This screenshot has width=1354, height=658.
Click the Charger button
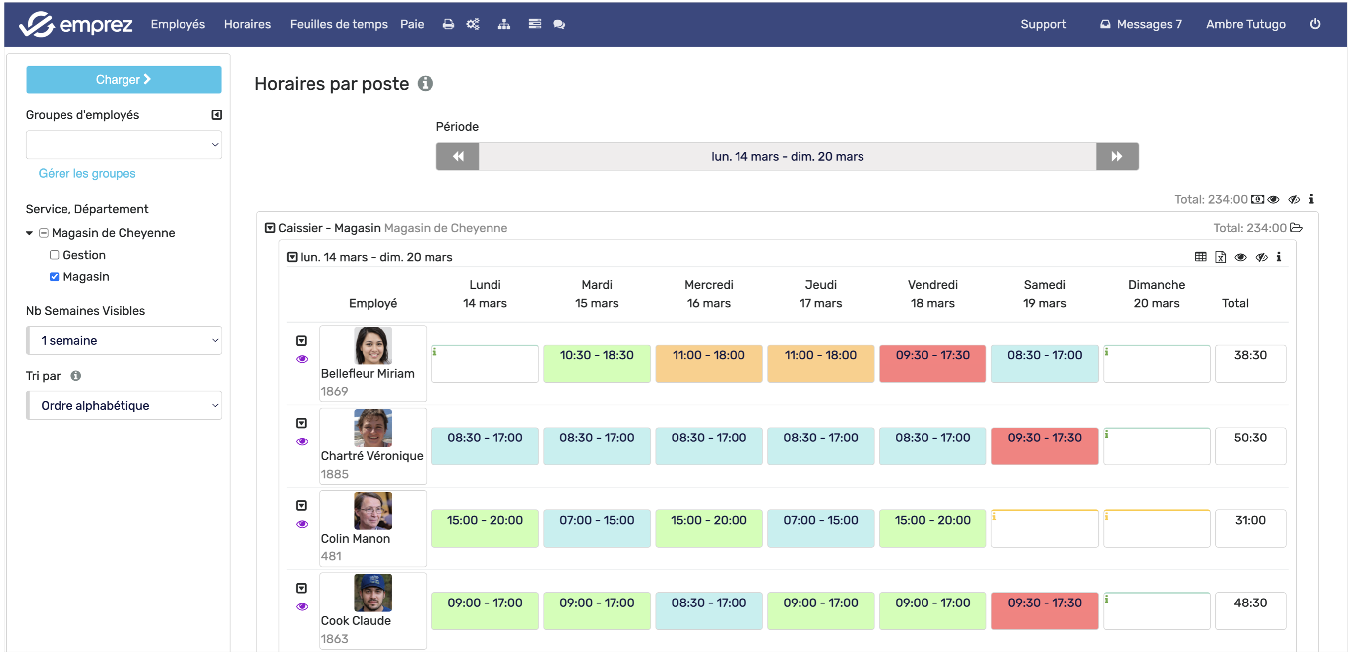(x=123, y=79)
